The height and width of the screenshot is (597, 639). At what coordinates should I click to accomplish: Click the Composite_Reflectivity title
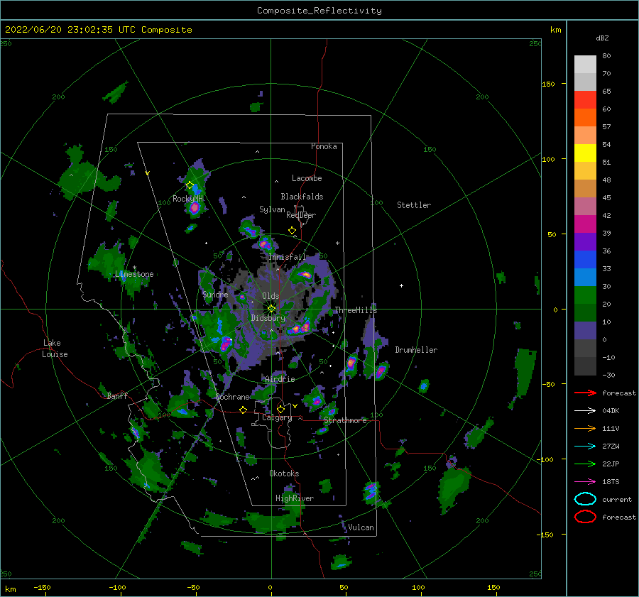319,11
